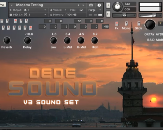Click the Max voices value 32
163x130 pixels.
point(81,10)
